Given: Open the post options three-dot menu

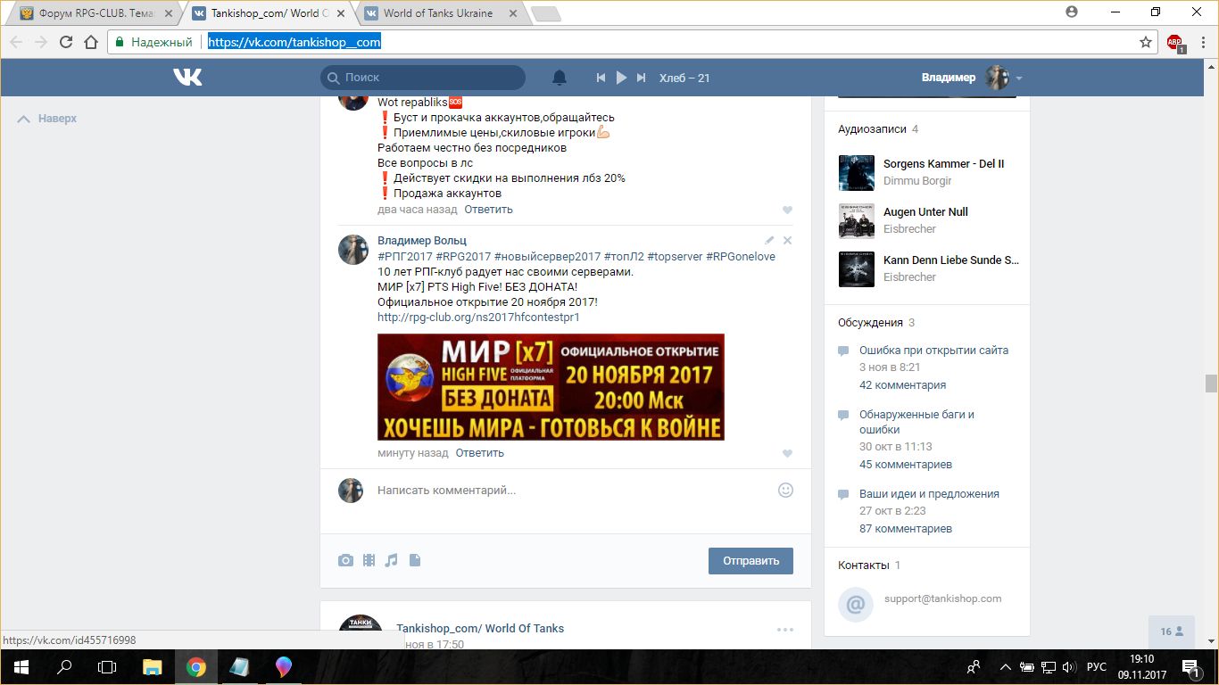Looking at the screenshot, I should [x=785, y=630].
